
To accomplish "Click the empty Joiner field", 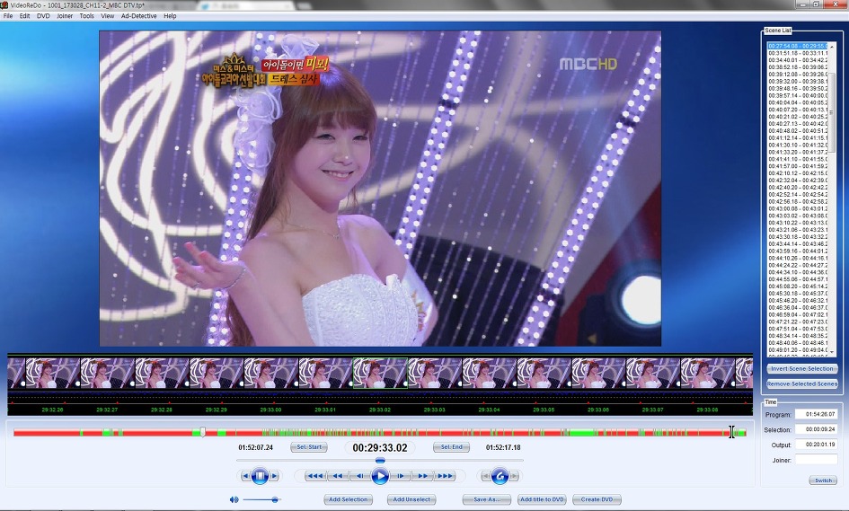I will tap(817, 460).
